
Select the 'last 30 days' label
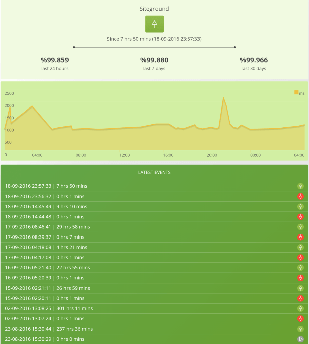pos(254,69)
